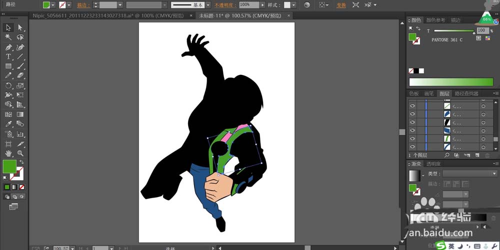
Task: Click the create new layer icon
Action: 477,155
